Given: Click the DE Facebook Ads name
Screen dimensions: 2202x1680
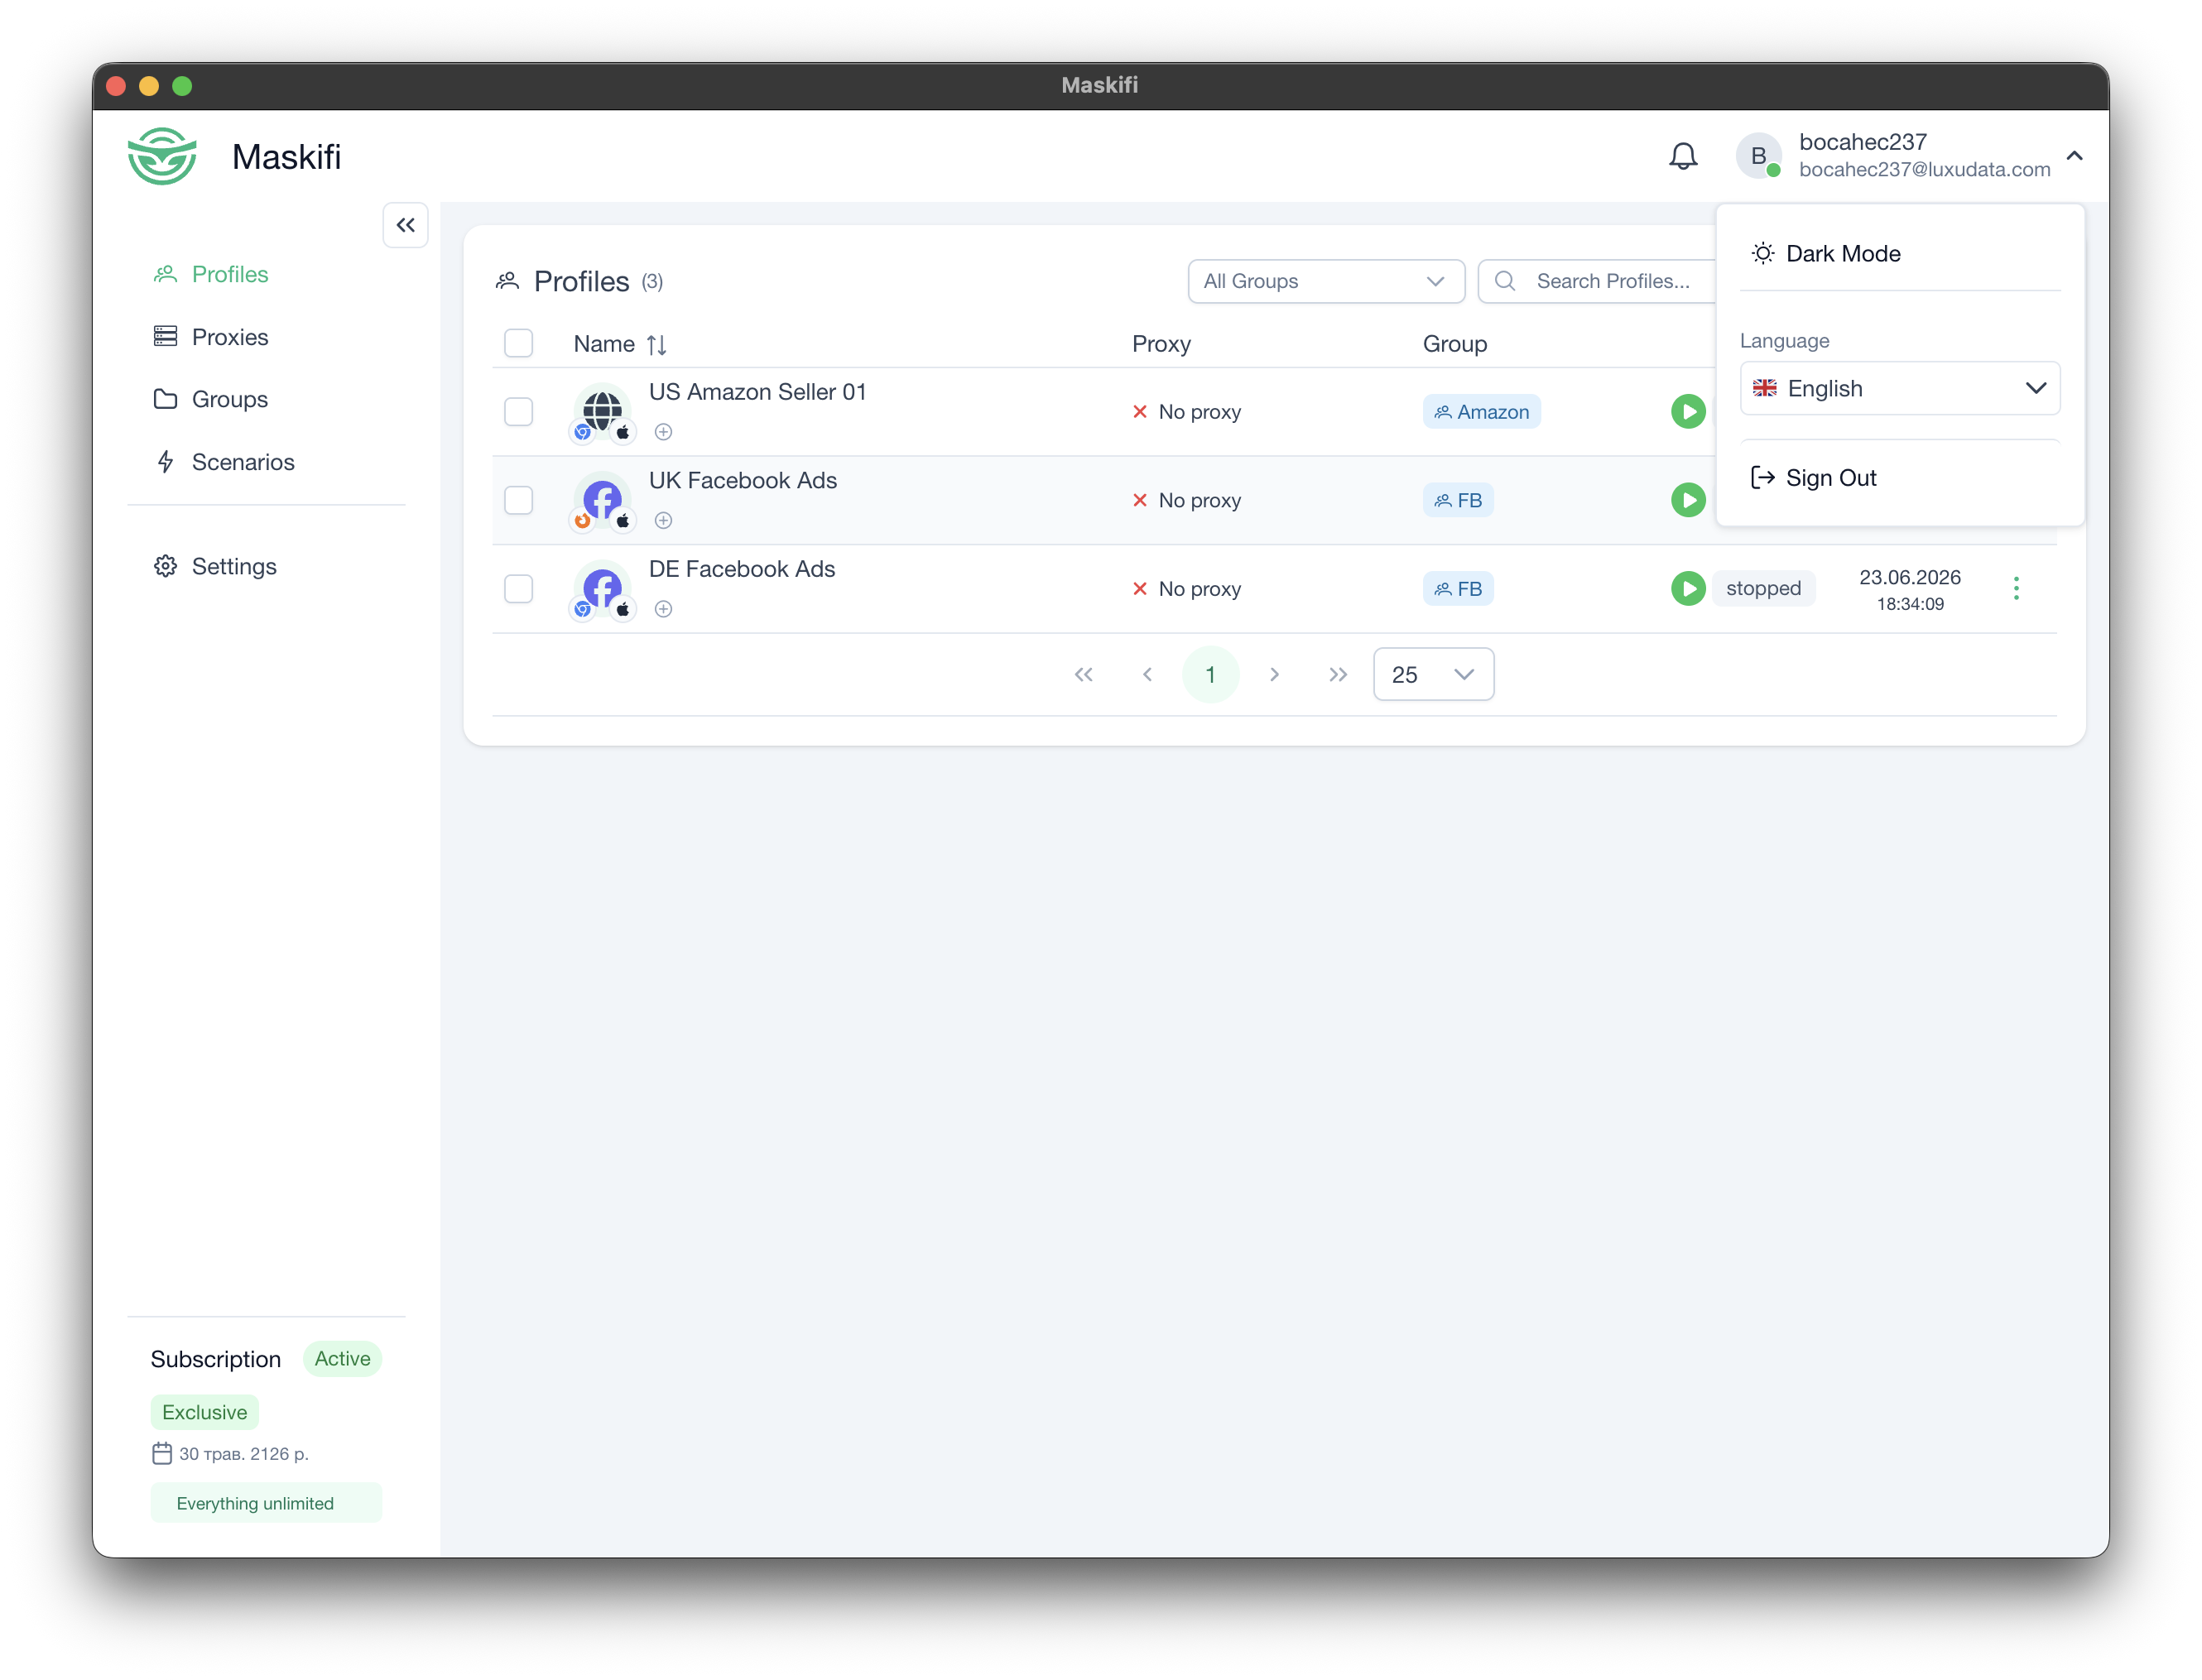Looking at the screenshot, I should click(742, 569).
